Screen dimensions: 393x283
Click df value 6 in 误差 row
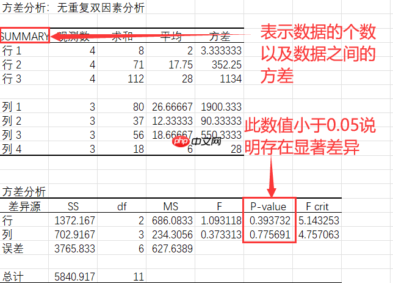pos(142,249)
